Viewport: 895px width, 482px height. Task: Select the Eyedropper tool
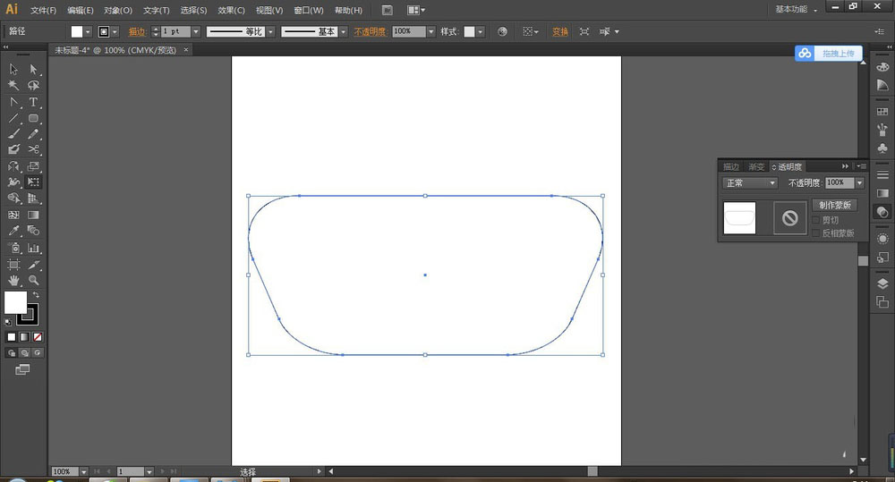tap(13, 231)
